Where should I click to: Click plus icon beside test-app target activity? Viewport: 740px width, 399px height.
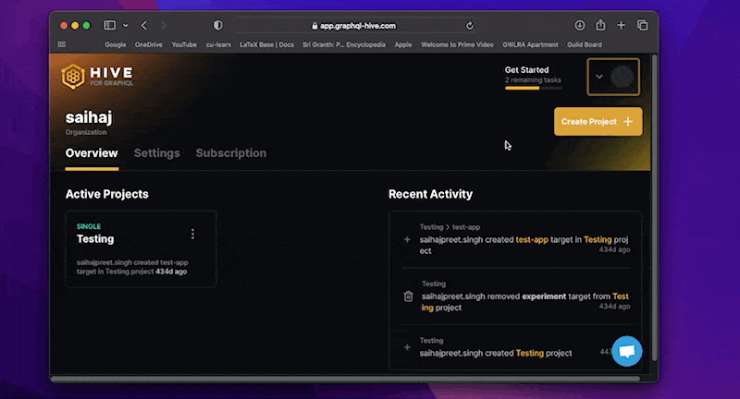coord(407,240)
